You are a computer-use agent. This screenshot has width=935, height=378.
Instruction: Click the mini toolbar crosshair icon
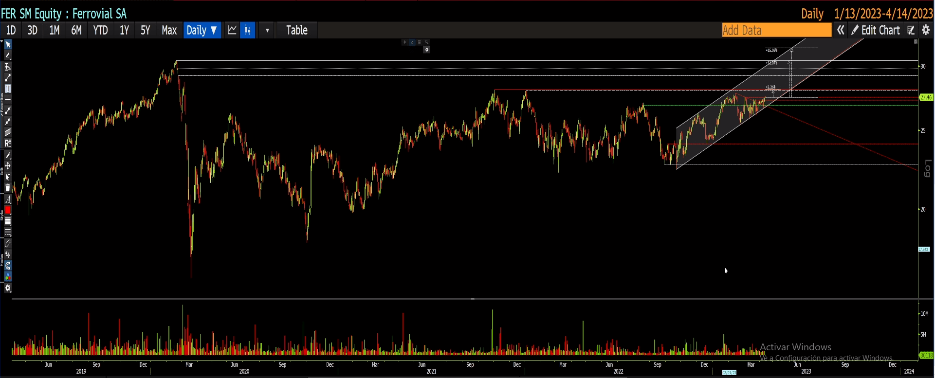click(404, 42)
